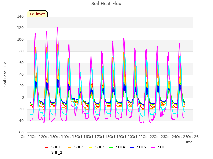Click the Oct 11 x-axis date label
The width and height of the screenshot is (213, 159).
click(26, 137)
